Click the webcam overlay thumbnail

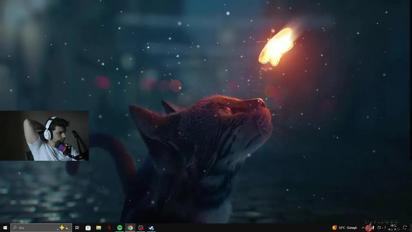[x=44, y=136]
